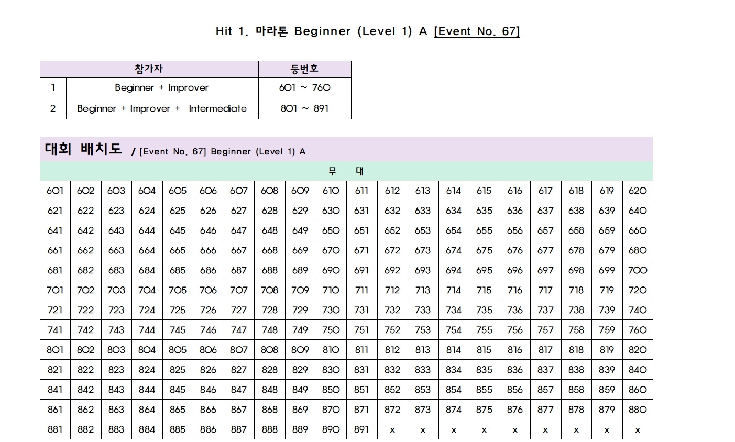Select the Beginner + Improver + Intermediate cell
Screen dimensions: 735x442
(162, 109)
